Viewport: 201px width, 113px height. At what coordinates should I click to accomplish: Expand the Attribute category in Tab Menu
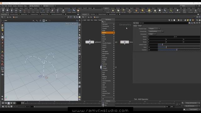pos(108,24)
